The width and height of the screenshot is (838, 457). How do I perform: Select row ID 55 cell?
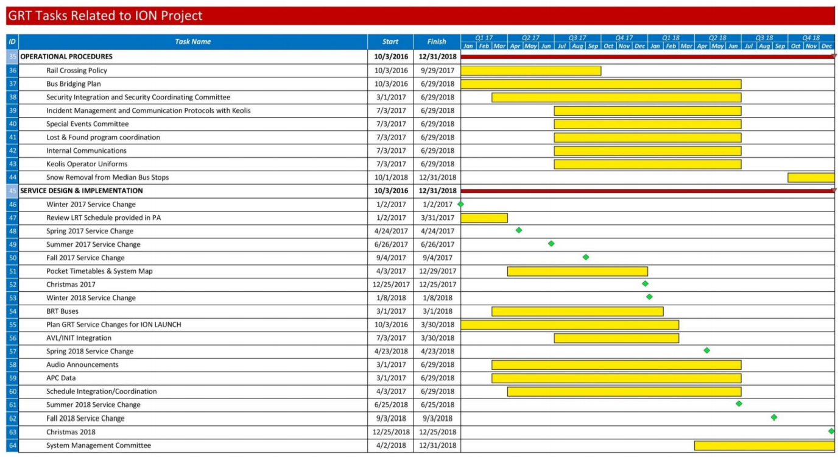pos(12,325)
